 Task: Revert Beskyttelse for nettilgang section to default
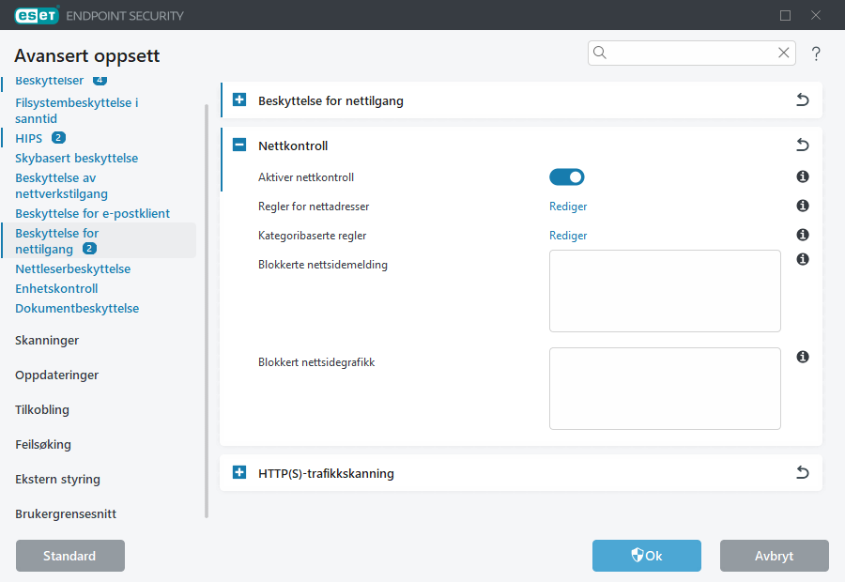click(x=803, y=100)
